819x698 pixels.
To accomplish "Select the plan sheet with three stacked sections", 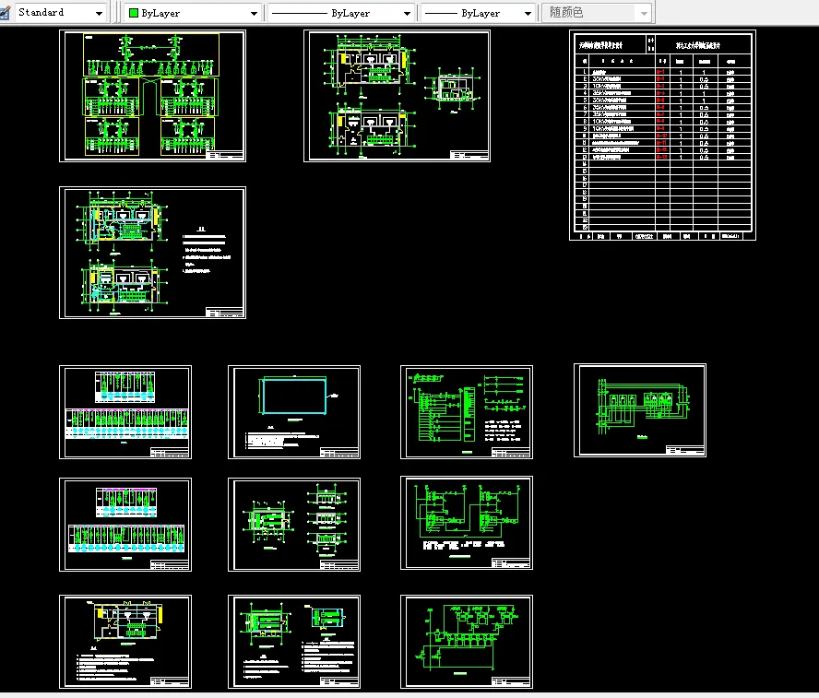I will click(294, 524).
